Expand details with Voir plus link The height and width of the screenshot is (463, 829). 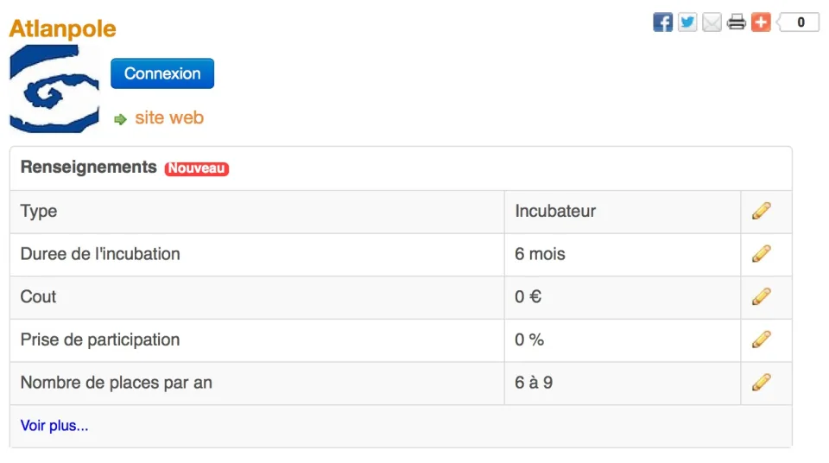click(x=54, y=426)
